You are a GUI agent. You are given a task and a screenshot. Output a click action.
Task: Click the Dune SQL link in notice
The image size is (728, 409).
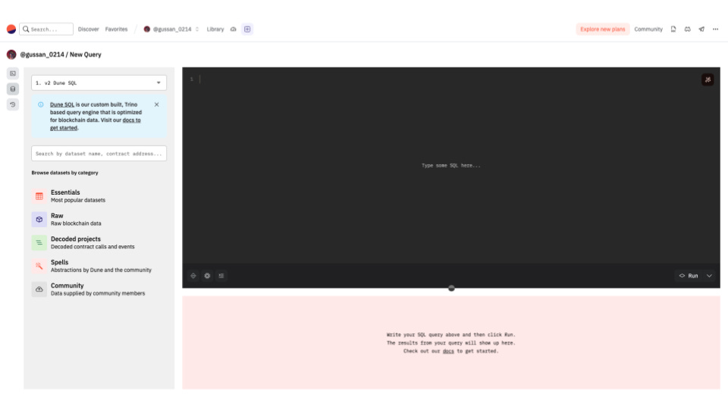pos(62,105)
